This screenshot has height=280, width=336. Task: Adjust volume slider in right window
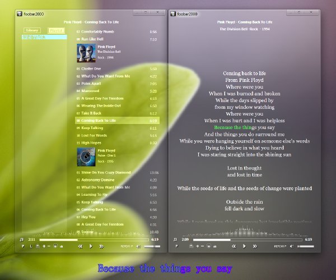[x=306, y=246]
